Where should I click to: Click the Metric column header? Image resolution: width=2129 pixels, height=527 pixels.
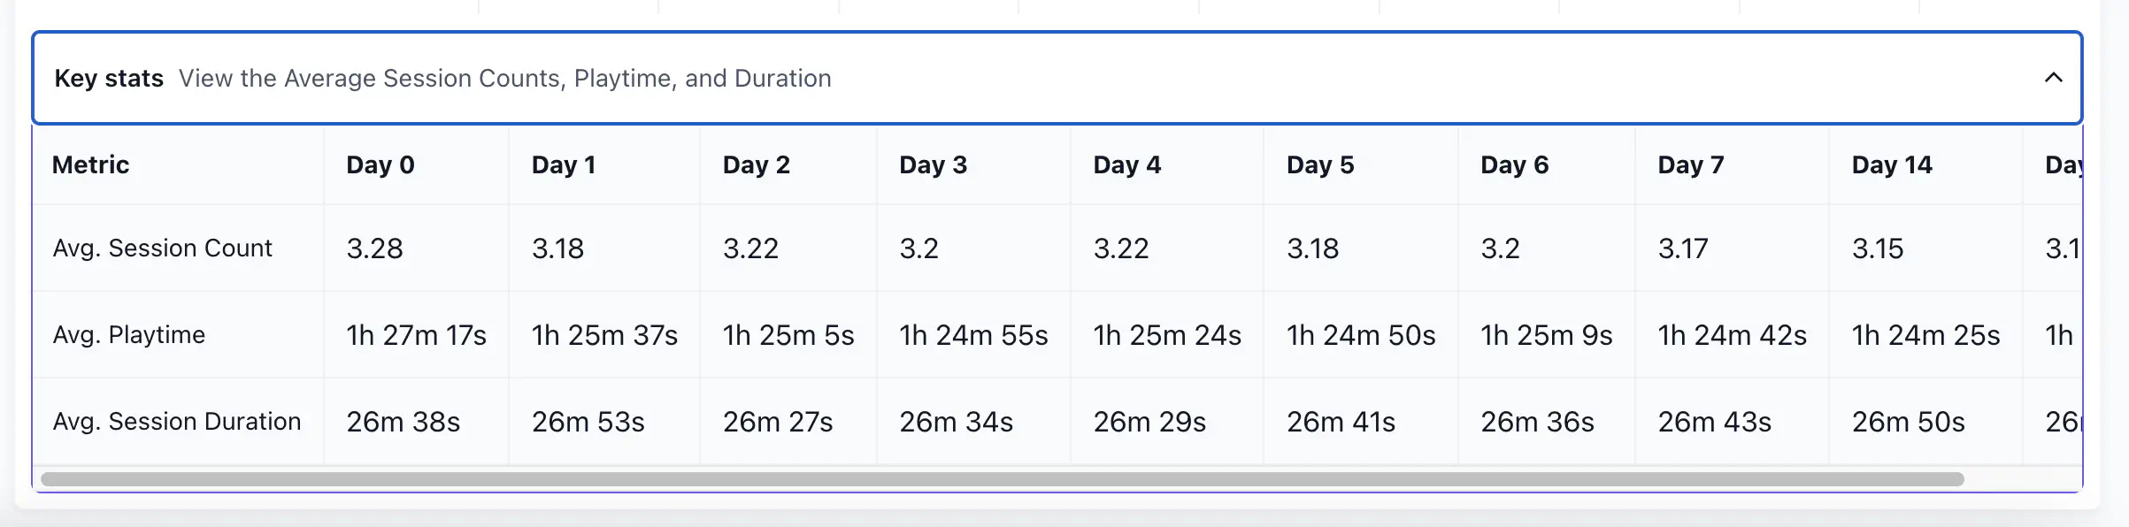(x=90, y=164)
